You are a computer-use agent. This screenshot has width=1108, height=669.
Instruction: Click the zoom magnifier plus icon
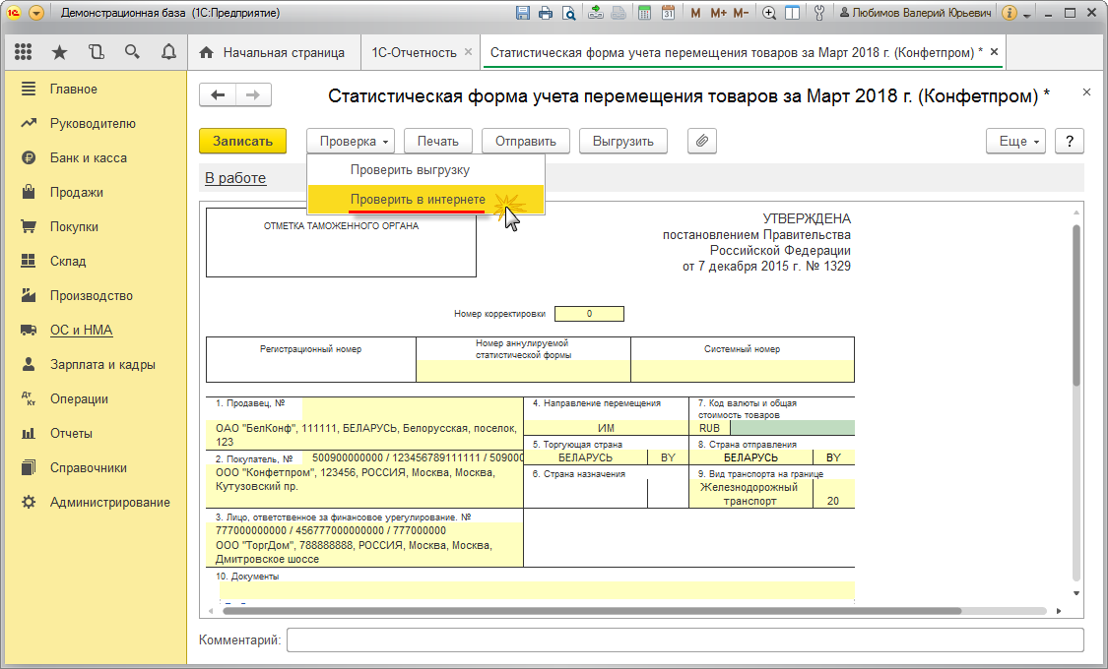[x=769, y=13]
